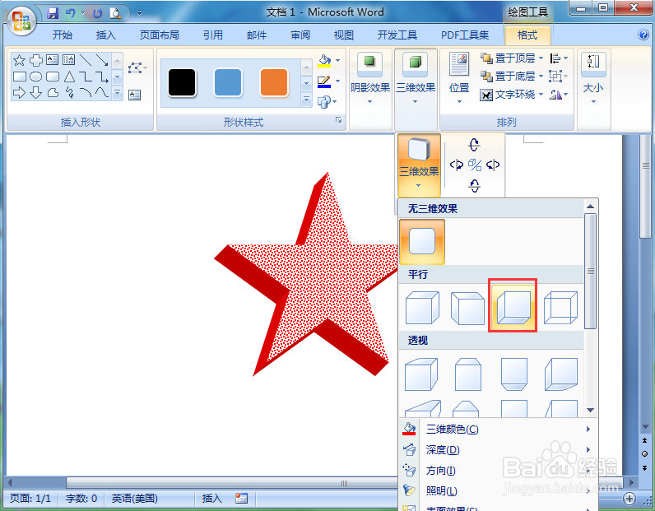Toggle 3D effect on or off

pos(475,165)
